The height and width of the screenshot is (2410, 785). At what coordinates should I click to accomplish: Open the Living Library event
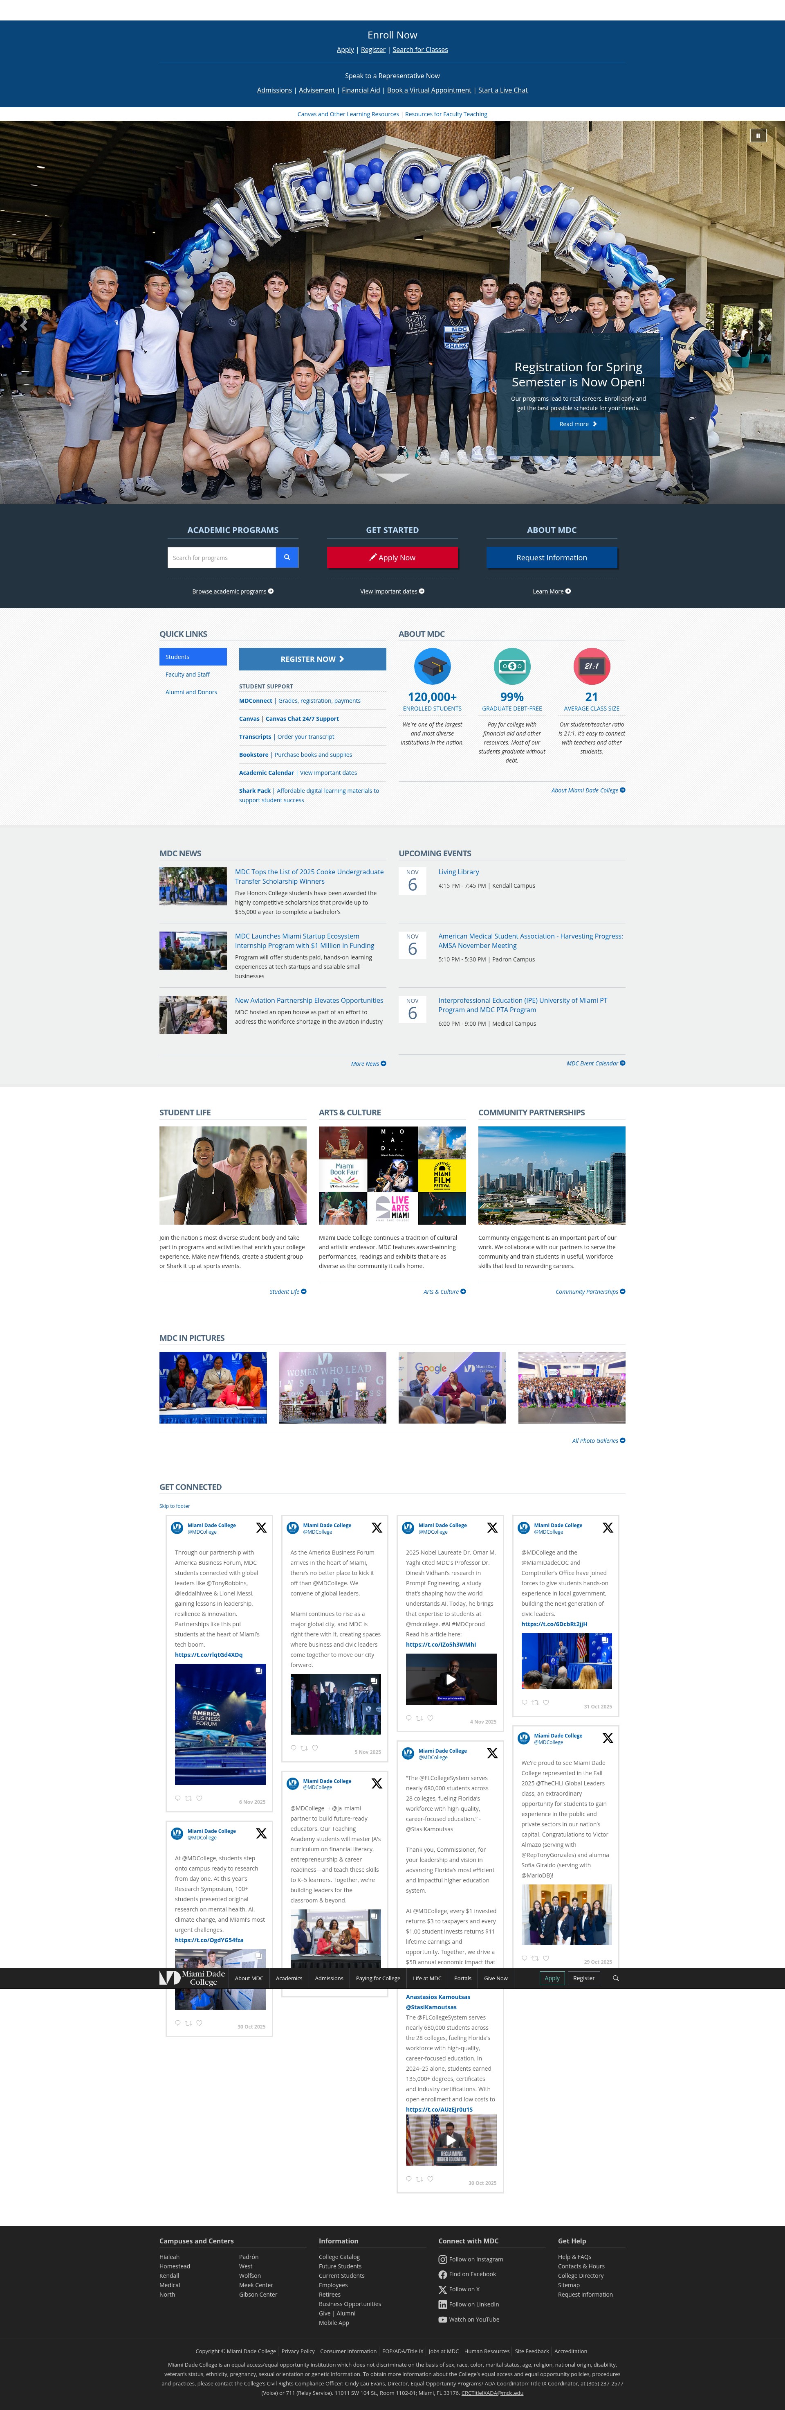(458, 872)
